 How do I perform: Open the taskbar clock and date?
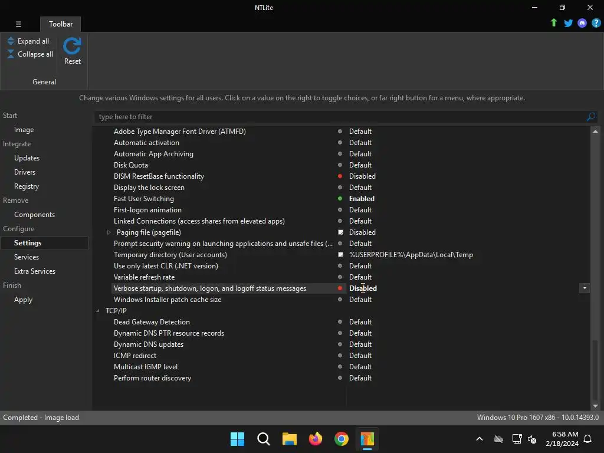point(562,439)
